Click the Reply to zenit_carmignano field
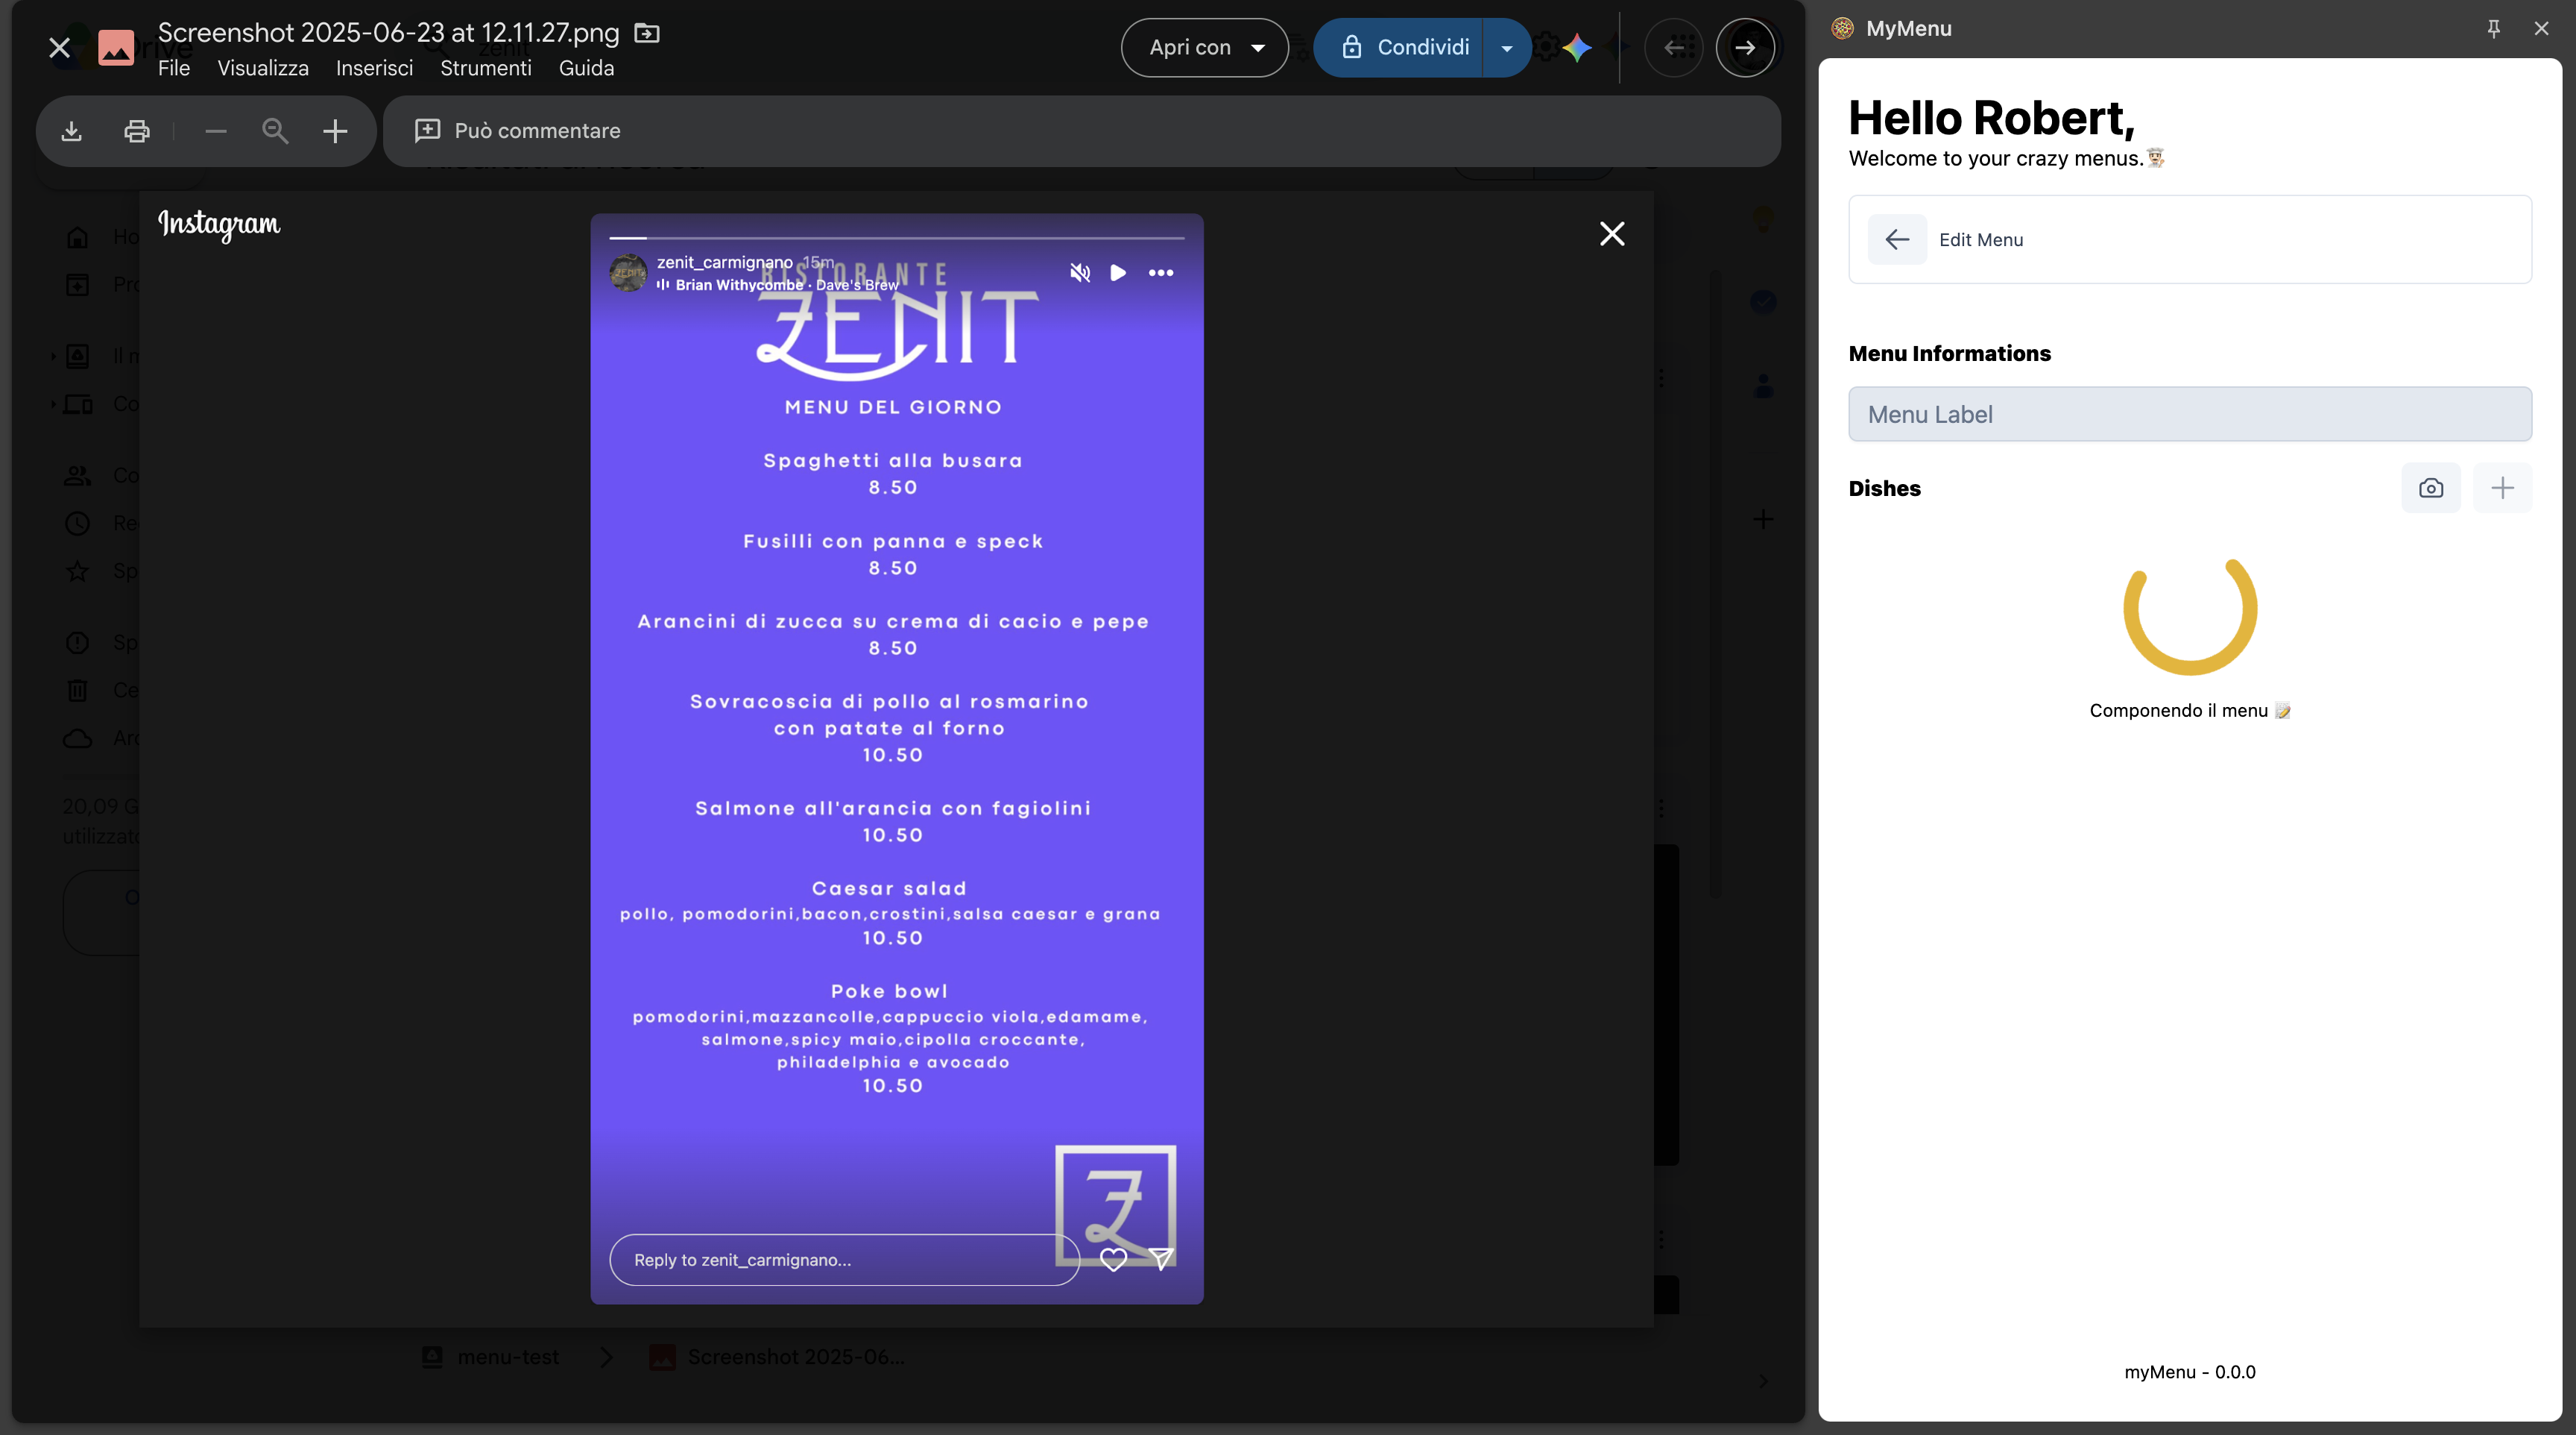This screenshot has width=2576, height=1435. click(845, 1260)
